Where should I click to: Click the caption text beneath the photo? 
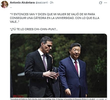pos(52,99)
